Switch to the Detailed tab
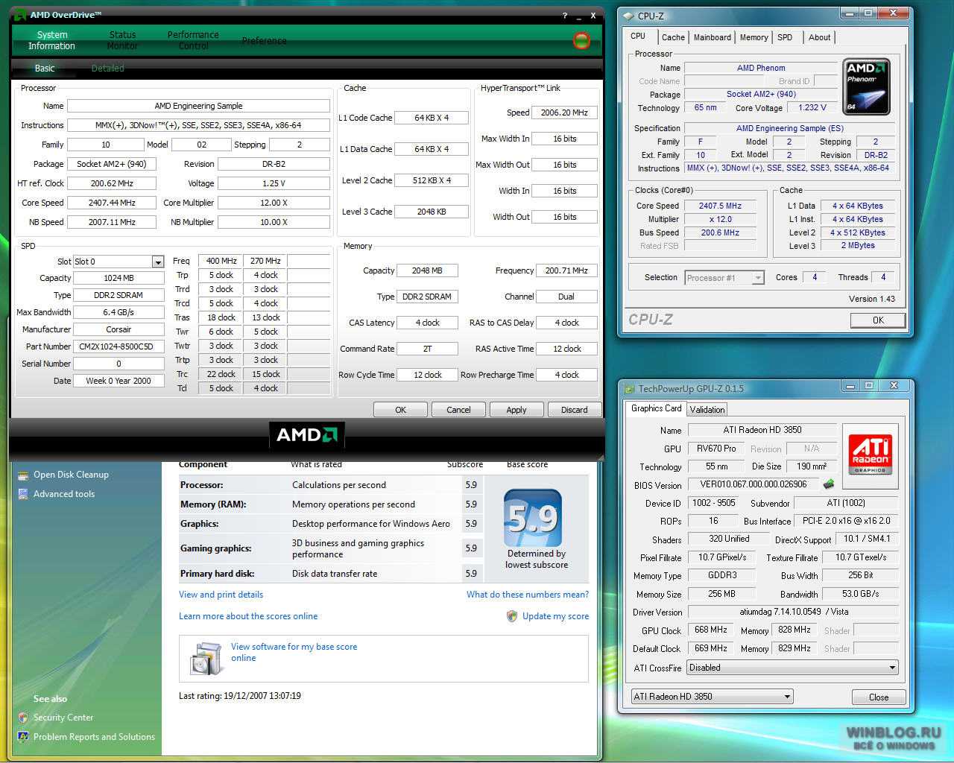 107,68
